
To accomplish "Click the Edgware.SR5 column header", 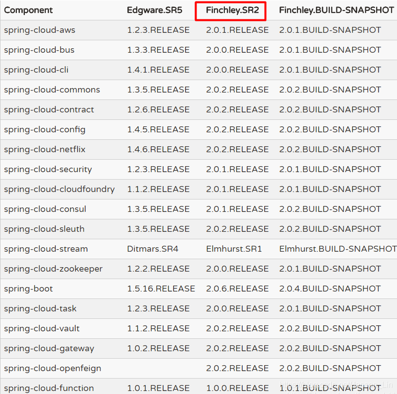I will click(x=154, y=10).
